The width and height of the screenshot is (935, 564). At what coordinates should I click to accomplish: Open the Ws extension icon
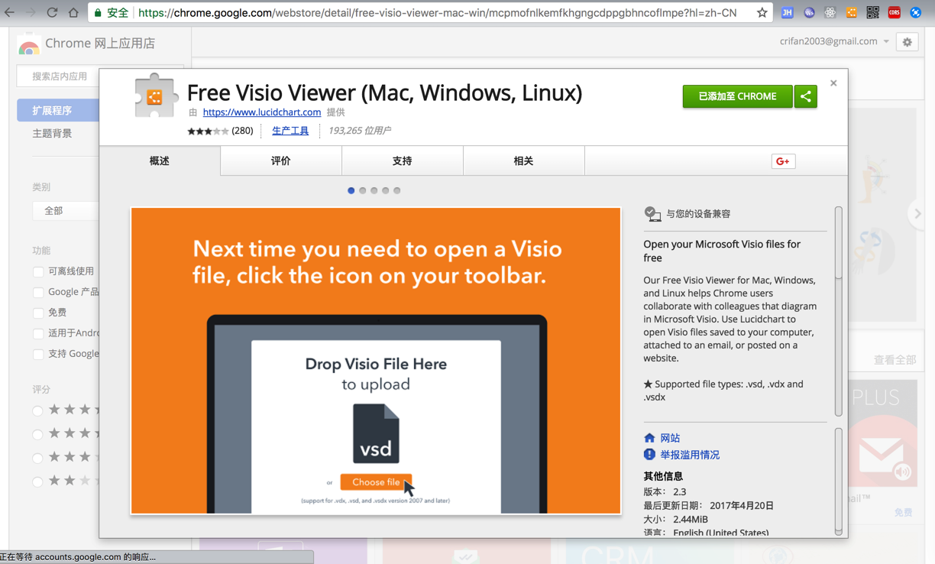[x=809, y=12]
